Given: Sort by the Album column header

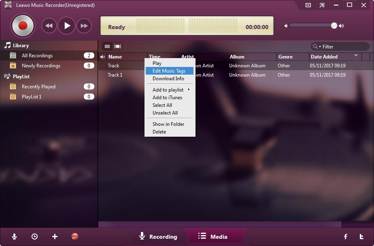Looking at the screenshot, I should point(252,56).
